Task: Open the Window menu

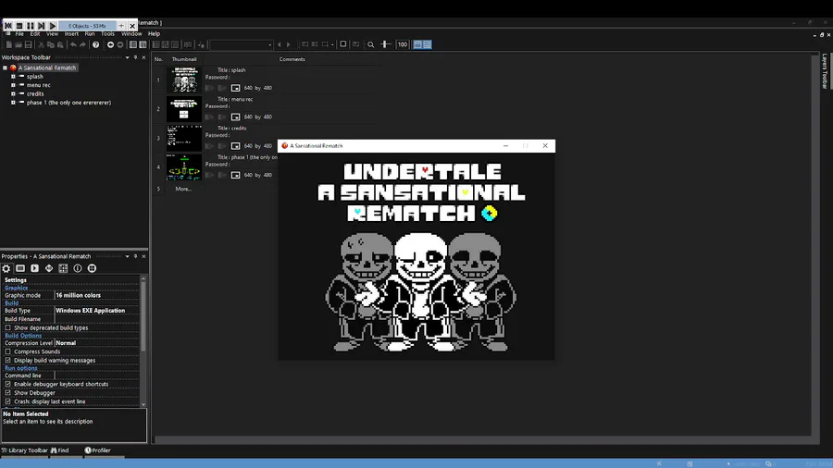Action: coord(131,33)
